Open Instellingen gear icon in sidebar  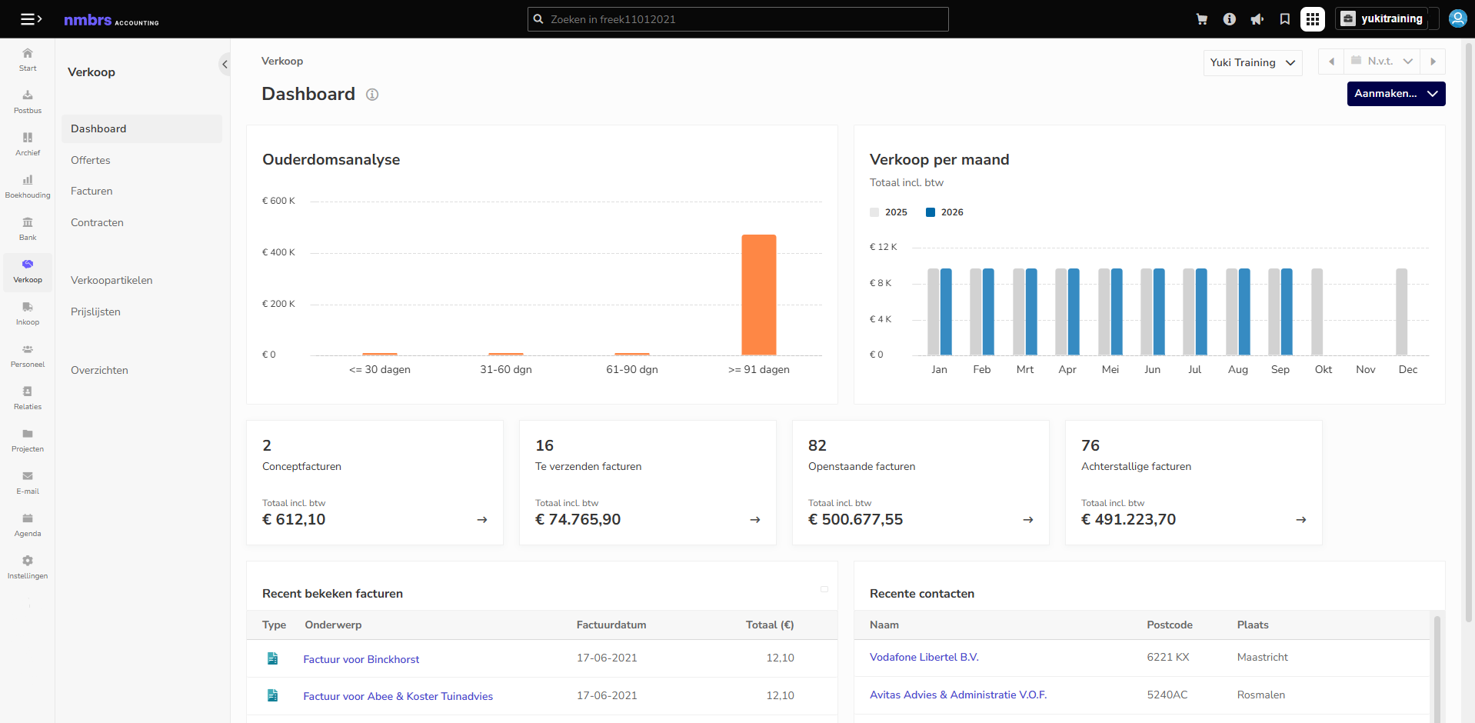point(28,568)
